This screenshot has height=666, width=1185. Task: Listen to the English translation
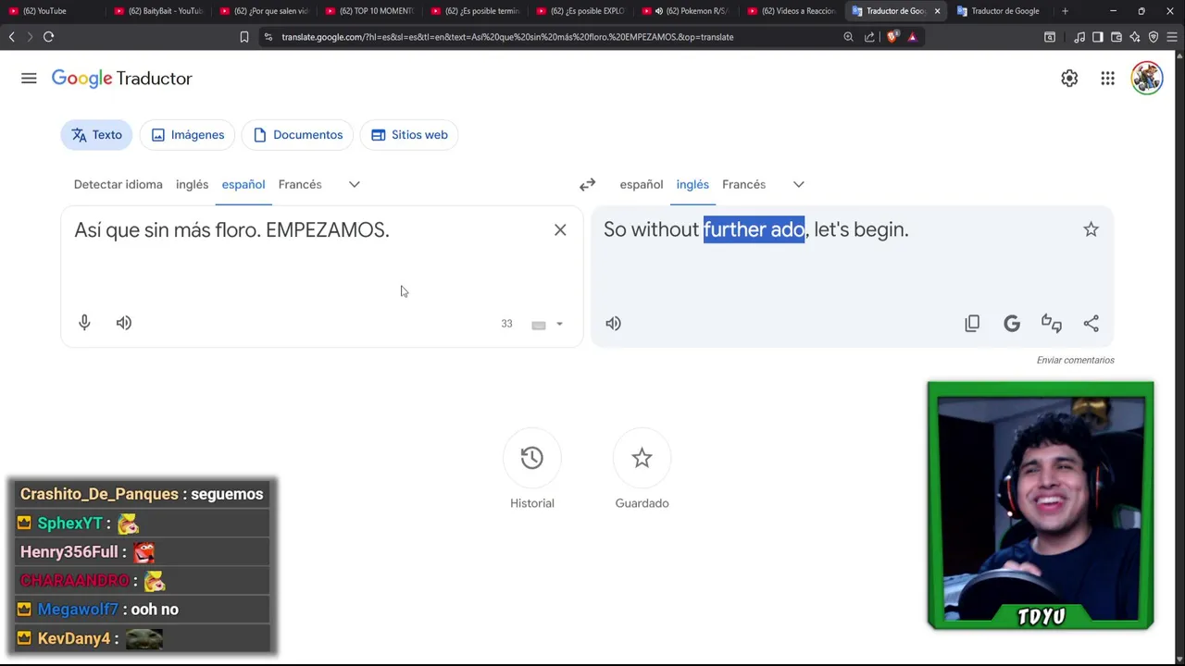point(613,324)
